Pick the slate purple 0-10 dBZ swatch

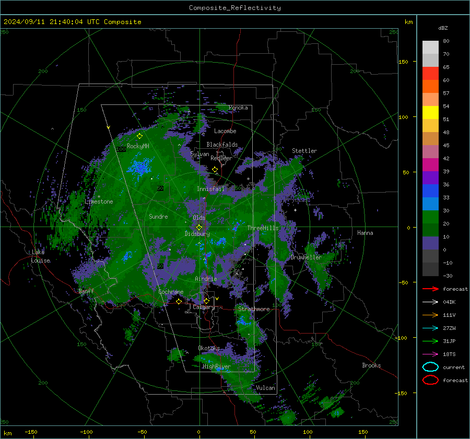click(430, 243)
